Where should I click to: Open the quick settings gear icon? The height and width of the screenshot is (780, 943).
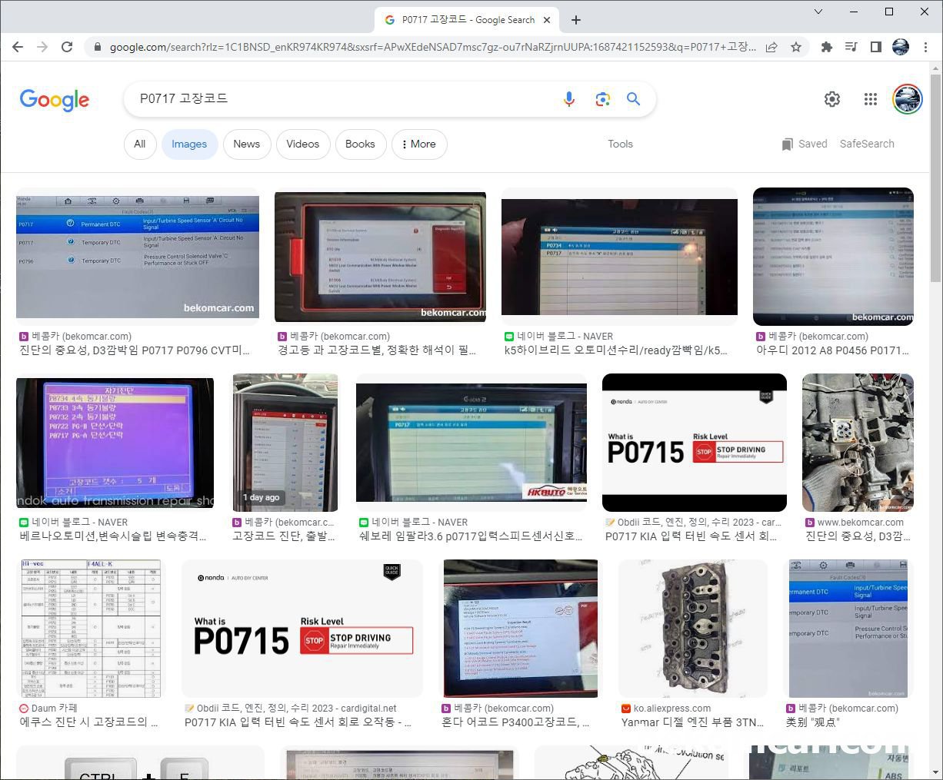[x=831, y=99]
